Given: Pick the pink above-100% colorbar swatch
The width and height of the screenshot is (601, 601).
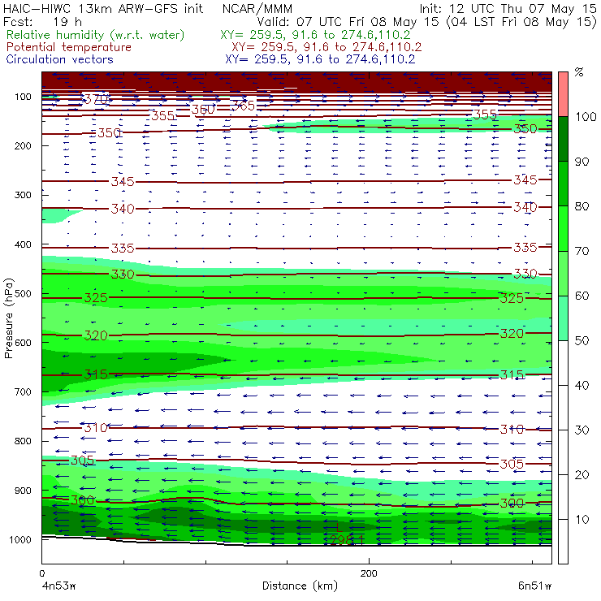Looking at the screenshot, I should click(x=563, y=94).
